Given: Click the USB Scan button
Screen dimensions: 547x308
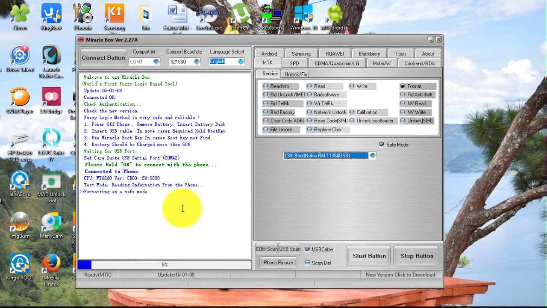Looking at the screenshot, I should pyautogui.click(x=290, y=249).
